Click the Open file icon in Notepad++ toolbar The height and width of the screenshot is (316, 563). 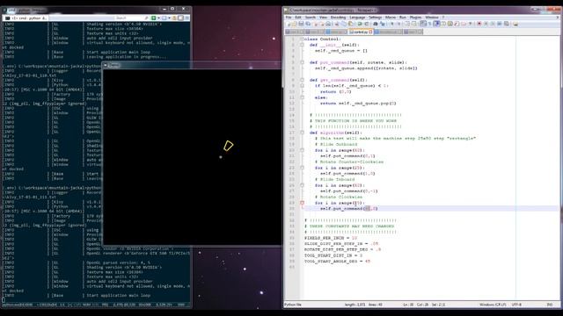click(294, 24)
